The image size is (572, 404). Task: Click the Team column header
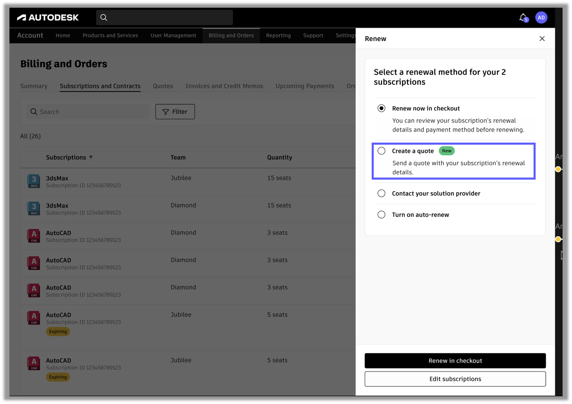[178, 157]
